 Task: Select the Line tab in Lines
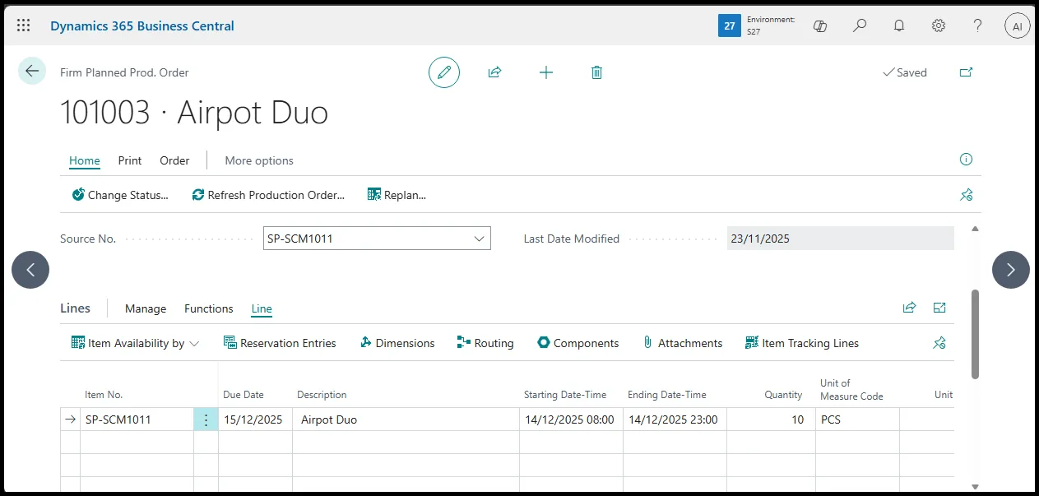[262, 308]
